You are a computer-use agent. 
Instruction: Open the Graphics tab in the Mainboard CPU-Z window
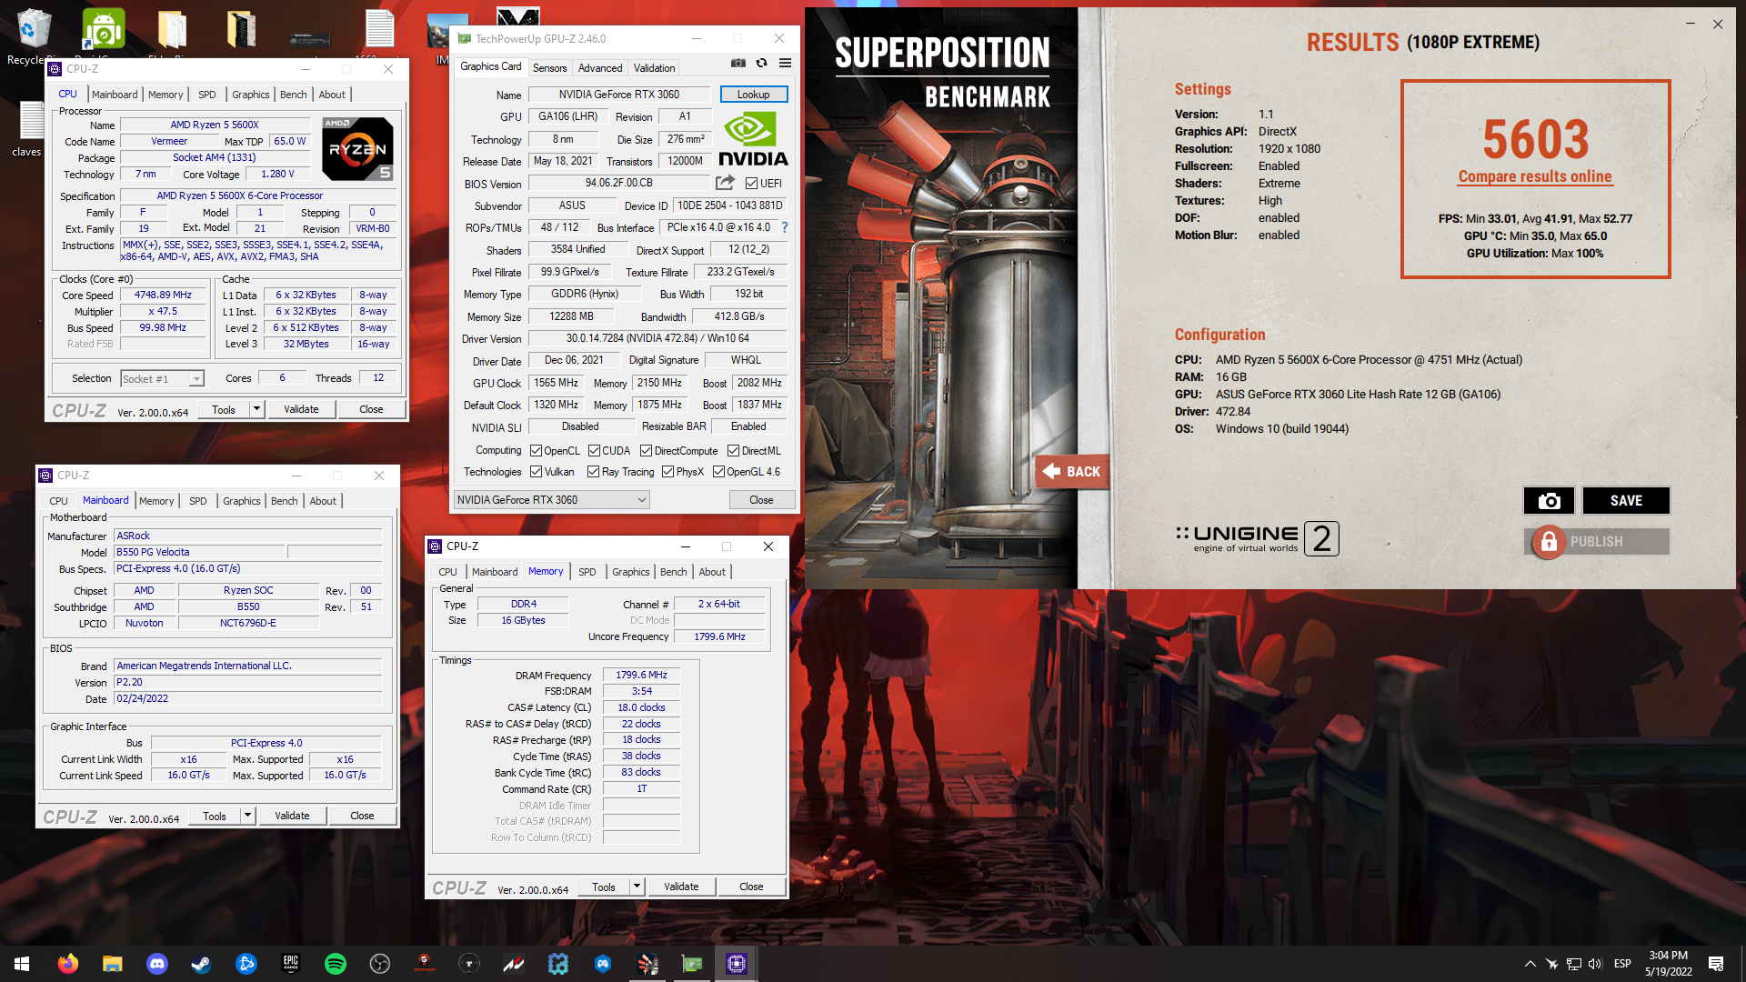[242, 501]
